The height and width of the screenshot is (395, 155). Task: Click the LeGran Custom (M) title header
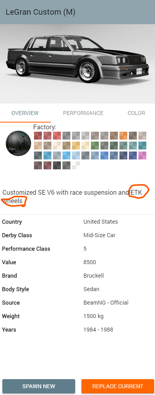click(x=40, y=12)
